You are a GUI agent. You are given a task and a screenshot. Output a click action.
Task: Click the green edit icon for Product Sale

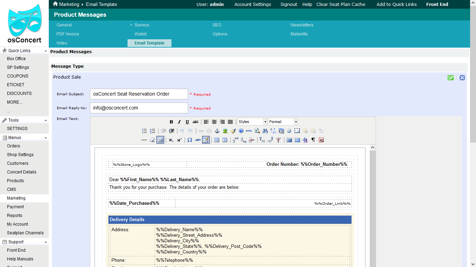tap(451, 78)
